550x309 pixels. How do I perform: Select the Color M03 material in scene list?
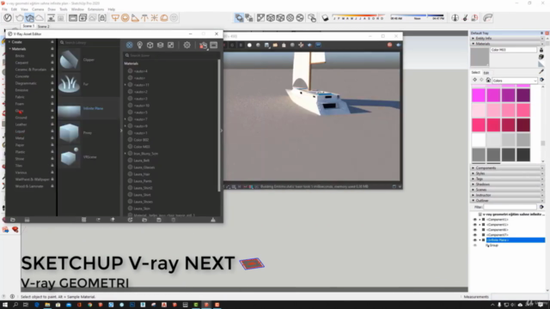coord(142,147)
